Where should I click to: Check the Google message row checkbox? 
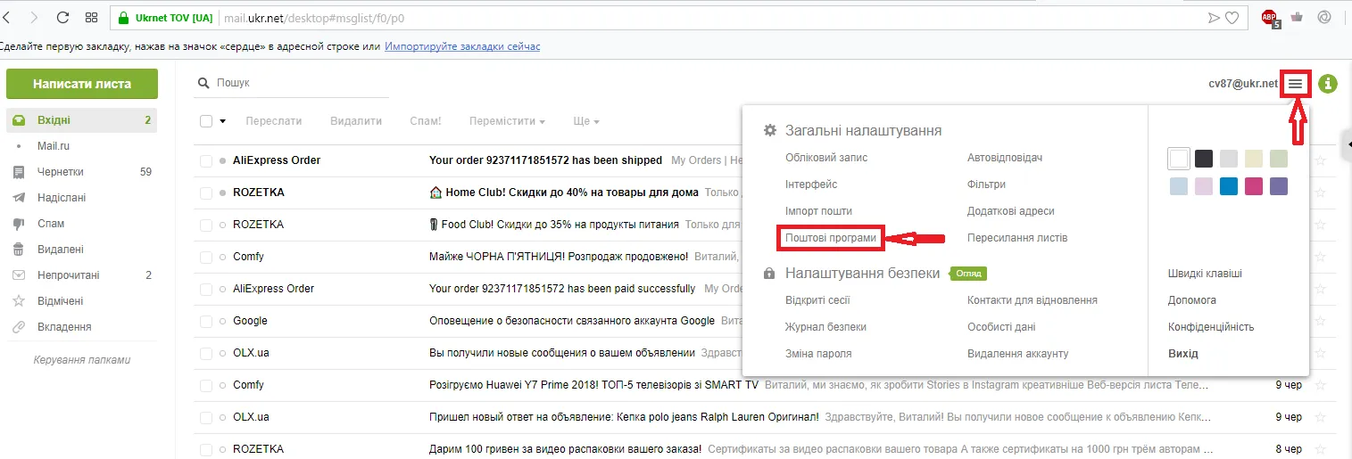coord(206,321)
